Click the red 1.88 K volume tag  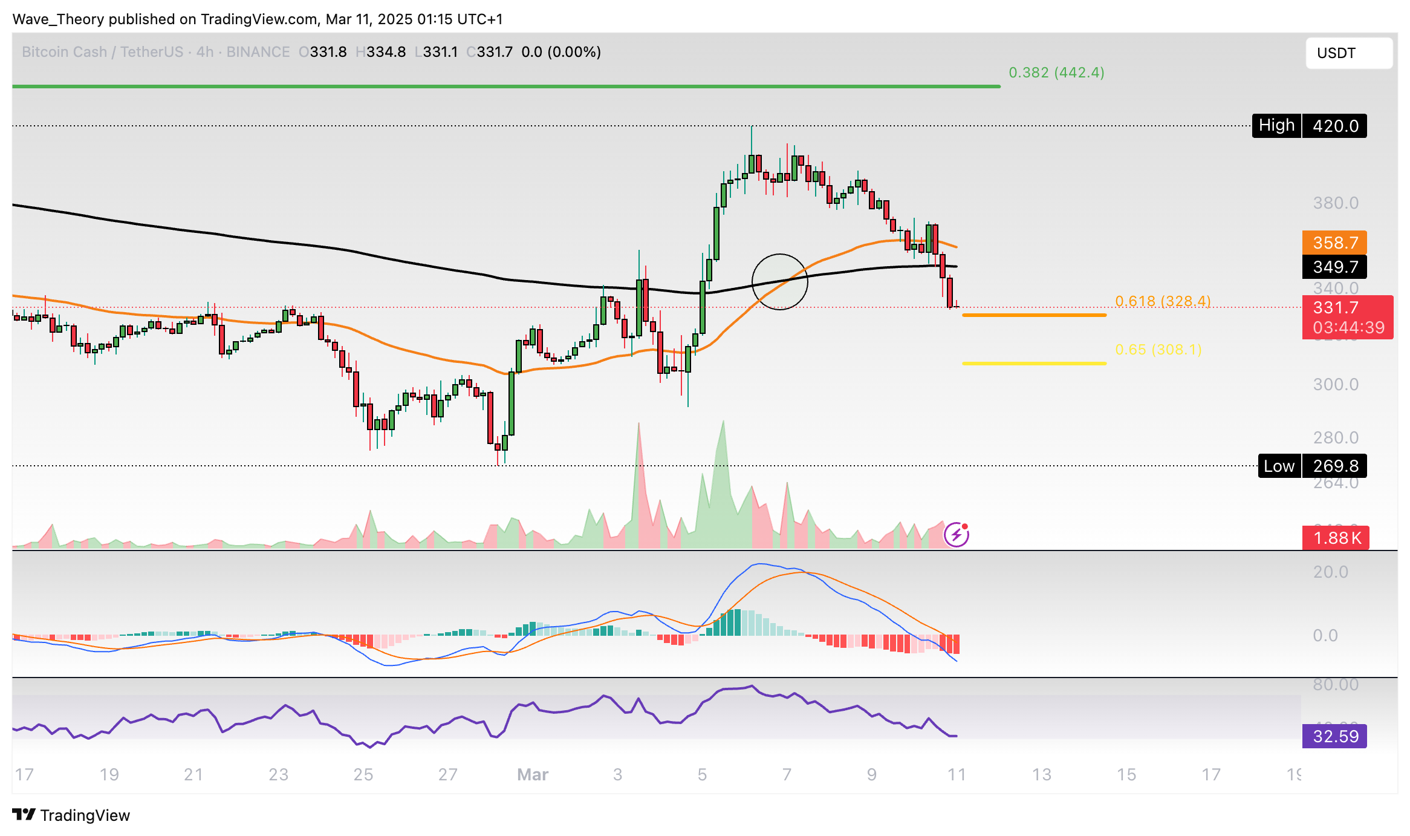pos(1335,538)
